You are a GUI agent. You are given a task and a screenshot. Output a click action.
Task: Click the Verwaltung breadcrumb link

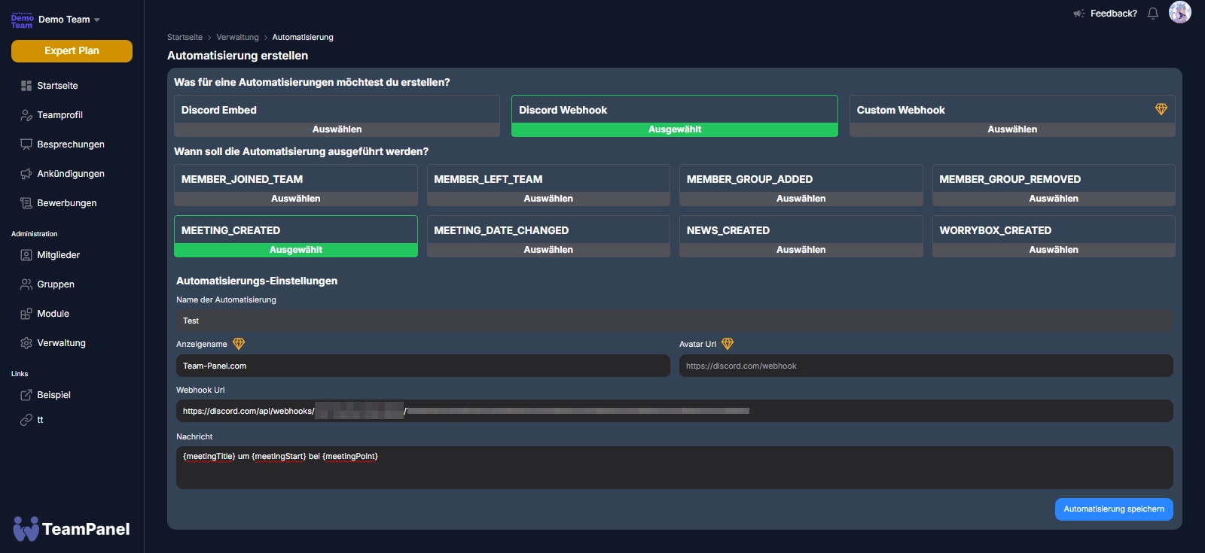click(x=237, y=37)
